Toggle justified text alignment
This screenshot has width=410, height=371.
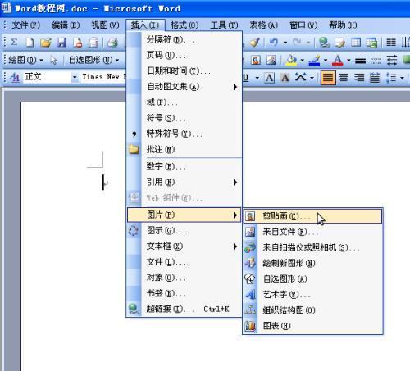(x=328, y=78)
